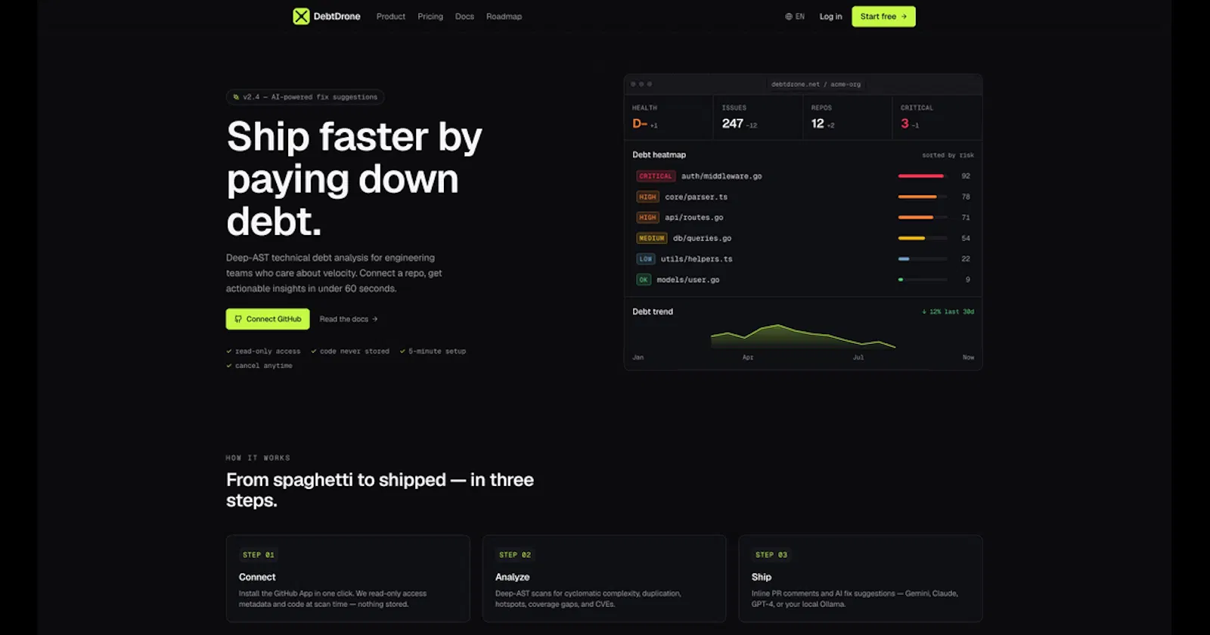This screenshot has height=635, width=1210.
Task: Click the ISSUES count 247
Action: (732, 123)
